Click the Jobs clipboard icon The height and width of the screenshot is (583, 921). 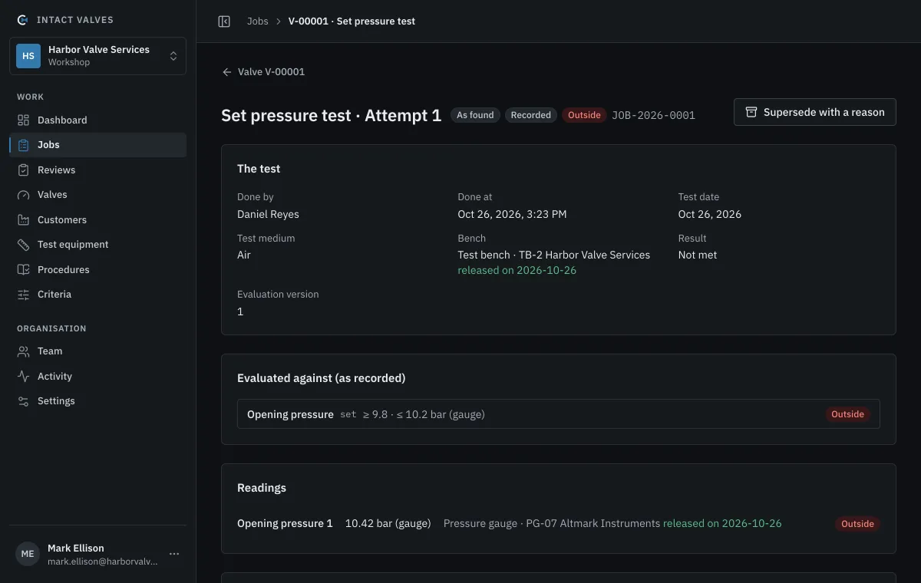[24, 145]
